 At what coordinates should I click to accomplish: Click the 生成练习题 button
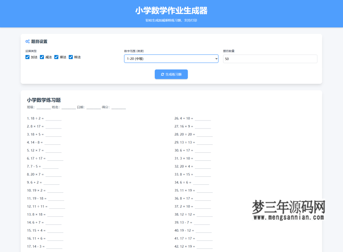(x=171, y=74)
